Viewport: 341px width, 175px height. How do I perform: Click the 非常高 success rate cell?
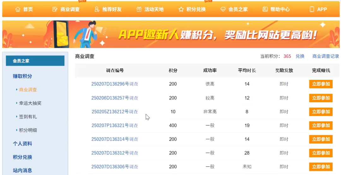(x=210, y=112)
